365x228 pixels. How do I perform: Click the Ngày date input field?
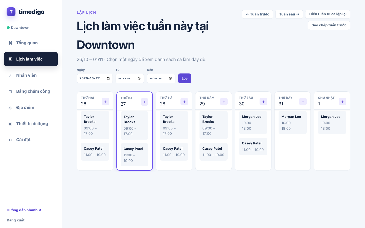pos(95,78)
